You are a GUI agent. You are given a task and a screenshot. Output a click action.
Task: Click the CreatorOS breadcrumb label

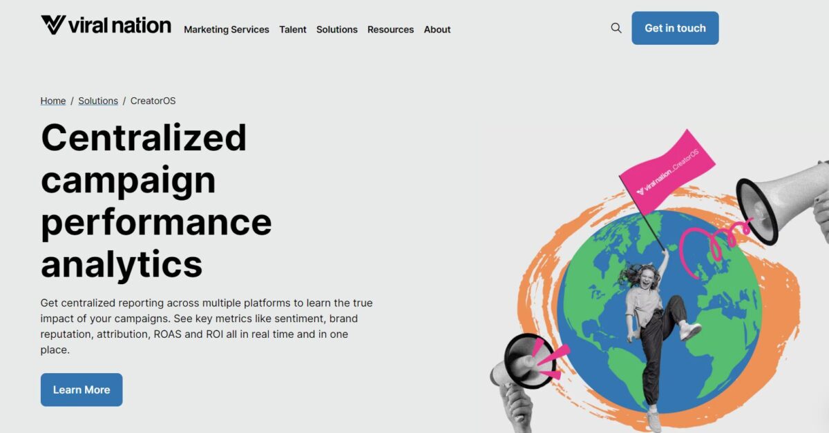coord(153,101)
